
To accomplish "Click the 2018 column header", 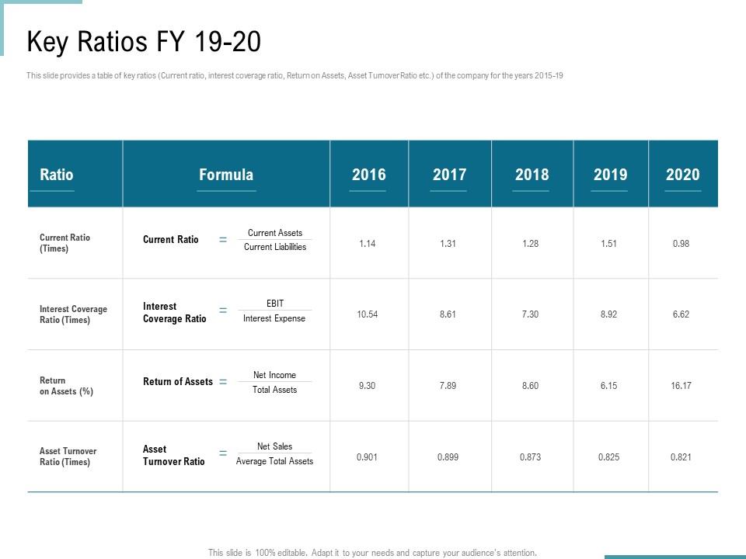I will tap(532, 175).
